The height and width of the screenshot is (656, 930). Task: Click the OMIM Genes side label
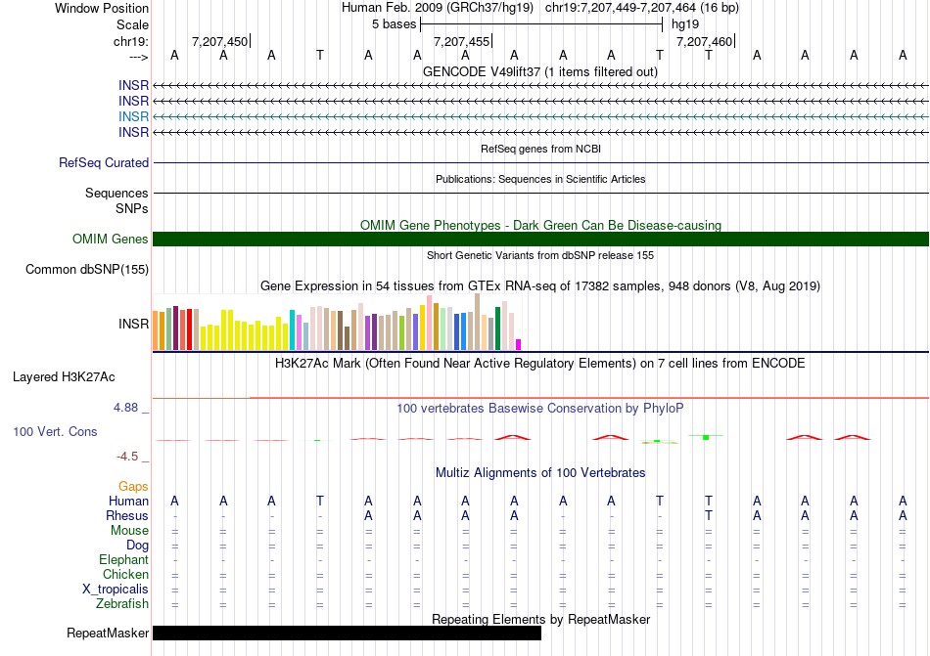111,240
